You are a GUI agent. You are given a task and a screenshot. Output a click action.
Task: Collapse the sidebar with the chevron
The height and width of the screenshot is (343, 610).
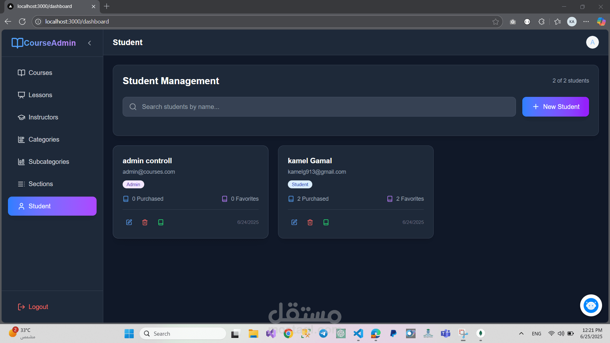click(x=90, y=43)
